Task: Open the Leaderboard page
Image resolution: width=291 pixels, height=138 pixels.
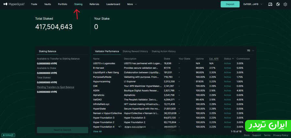Action: 113,4
